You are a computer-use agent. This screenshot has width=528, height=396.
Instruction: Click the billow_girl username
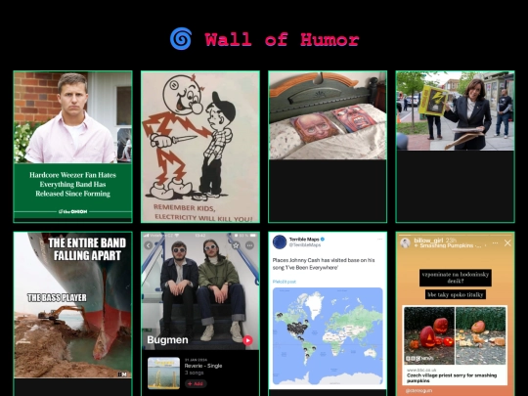[x=428, y=241]
